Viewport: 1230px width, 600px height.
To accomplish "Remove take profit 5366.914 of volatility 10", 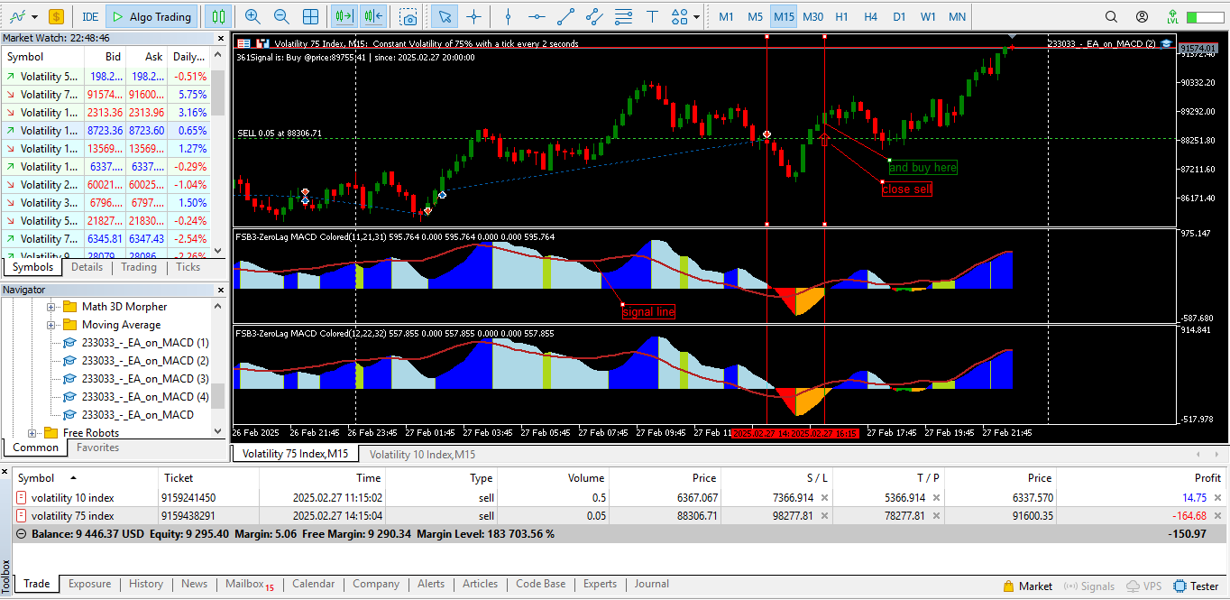I will (x=936, y=498).
